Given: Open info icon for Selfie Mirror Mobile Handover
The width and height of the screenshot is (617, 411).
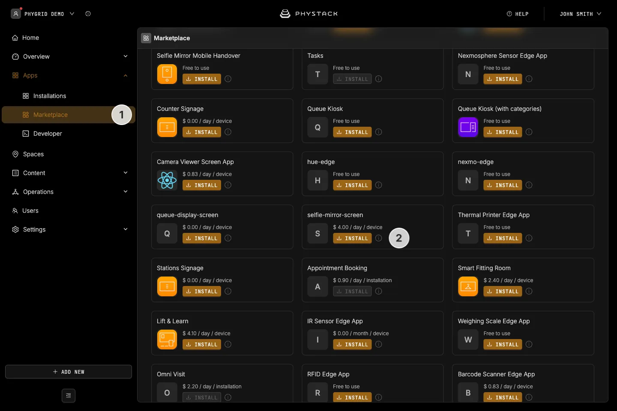Looking at the screenshot, I should (x=228, y=79).
